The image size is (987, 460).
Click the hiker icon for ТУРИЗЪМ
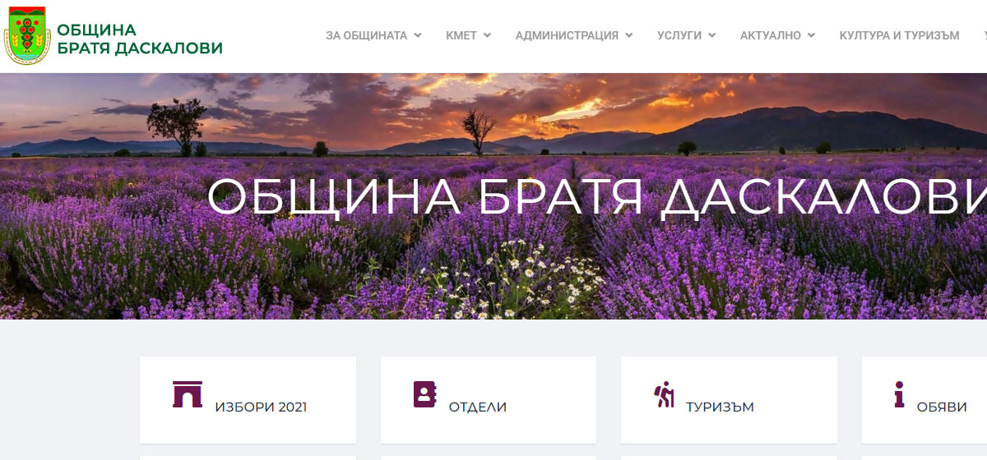[x=664, y=394]
